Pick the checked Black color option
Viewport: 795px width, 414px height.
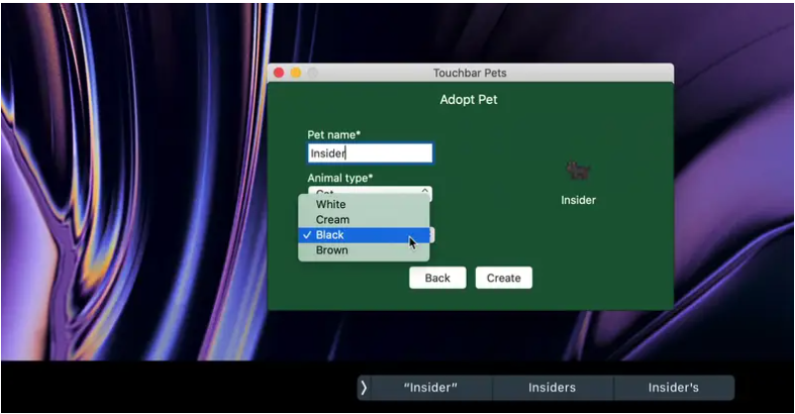[x=364, y=235]
